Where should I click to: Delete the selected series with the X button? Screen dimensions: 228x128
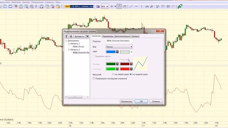(87, 36)
